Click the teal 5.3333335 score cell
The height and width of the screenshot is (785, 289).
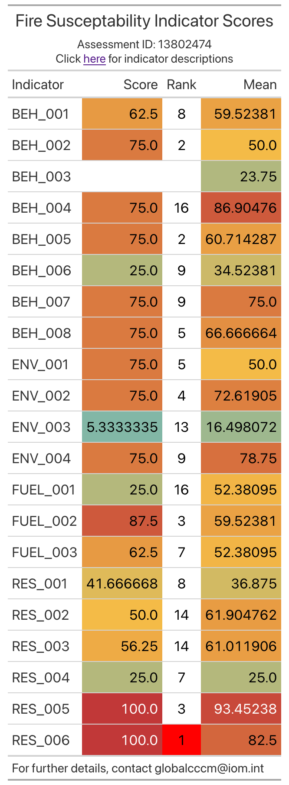coord(122,427)
